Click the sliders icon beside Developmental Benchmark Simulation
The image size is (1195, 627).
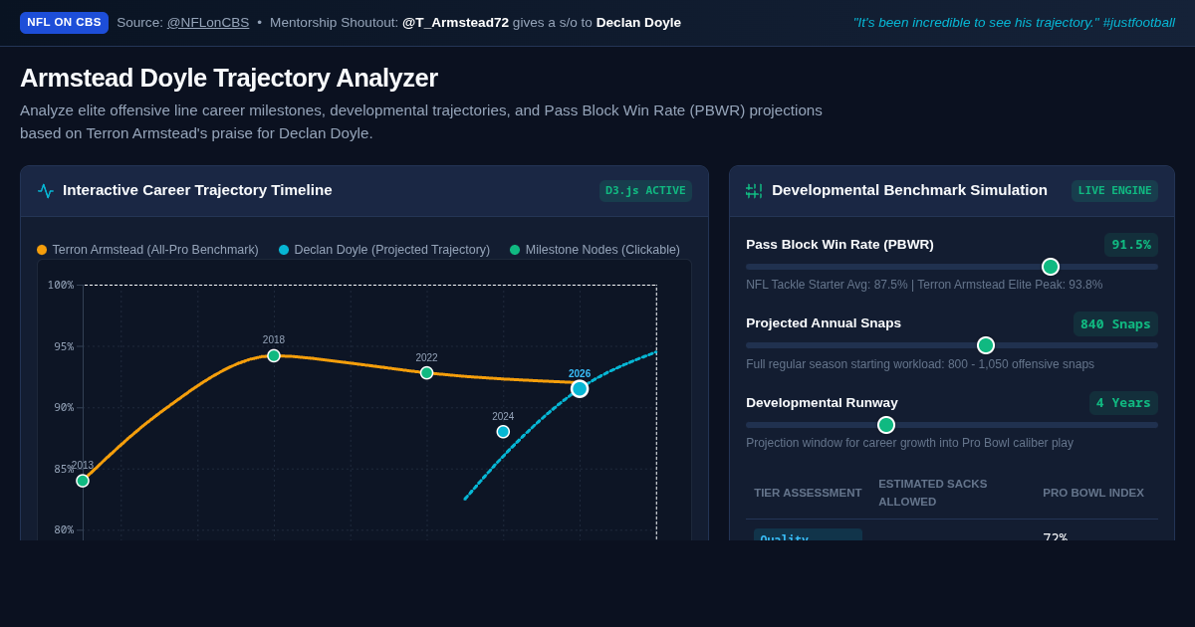(754, 191)
